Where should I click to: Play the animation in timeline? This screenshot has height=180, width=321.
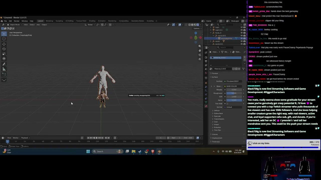tap(97, 138)
